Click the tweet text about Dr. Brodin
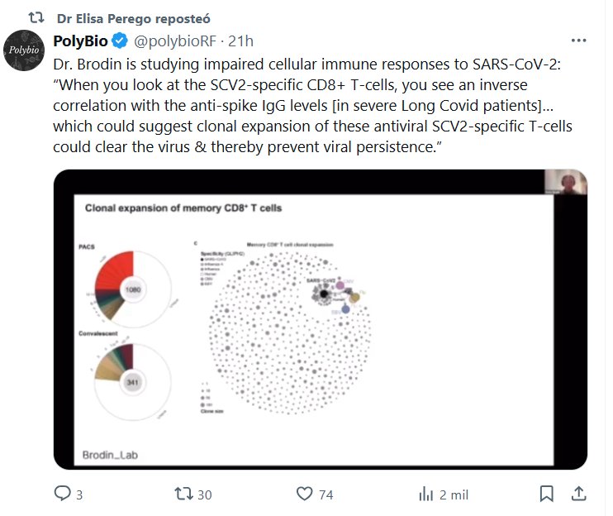Image resolution: width=613 pixels, height=516 pixels. (x=306, y=106)
